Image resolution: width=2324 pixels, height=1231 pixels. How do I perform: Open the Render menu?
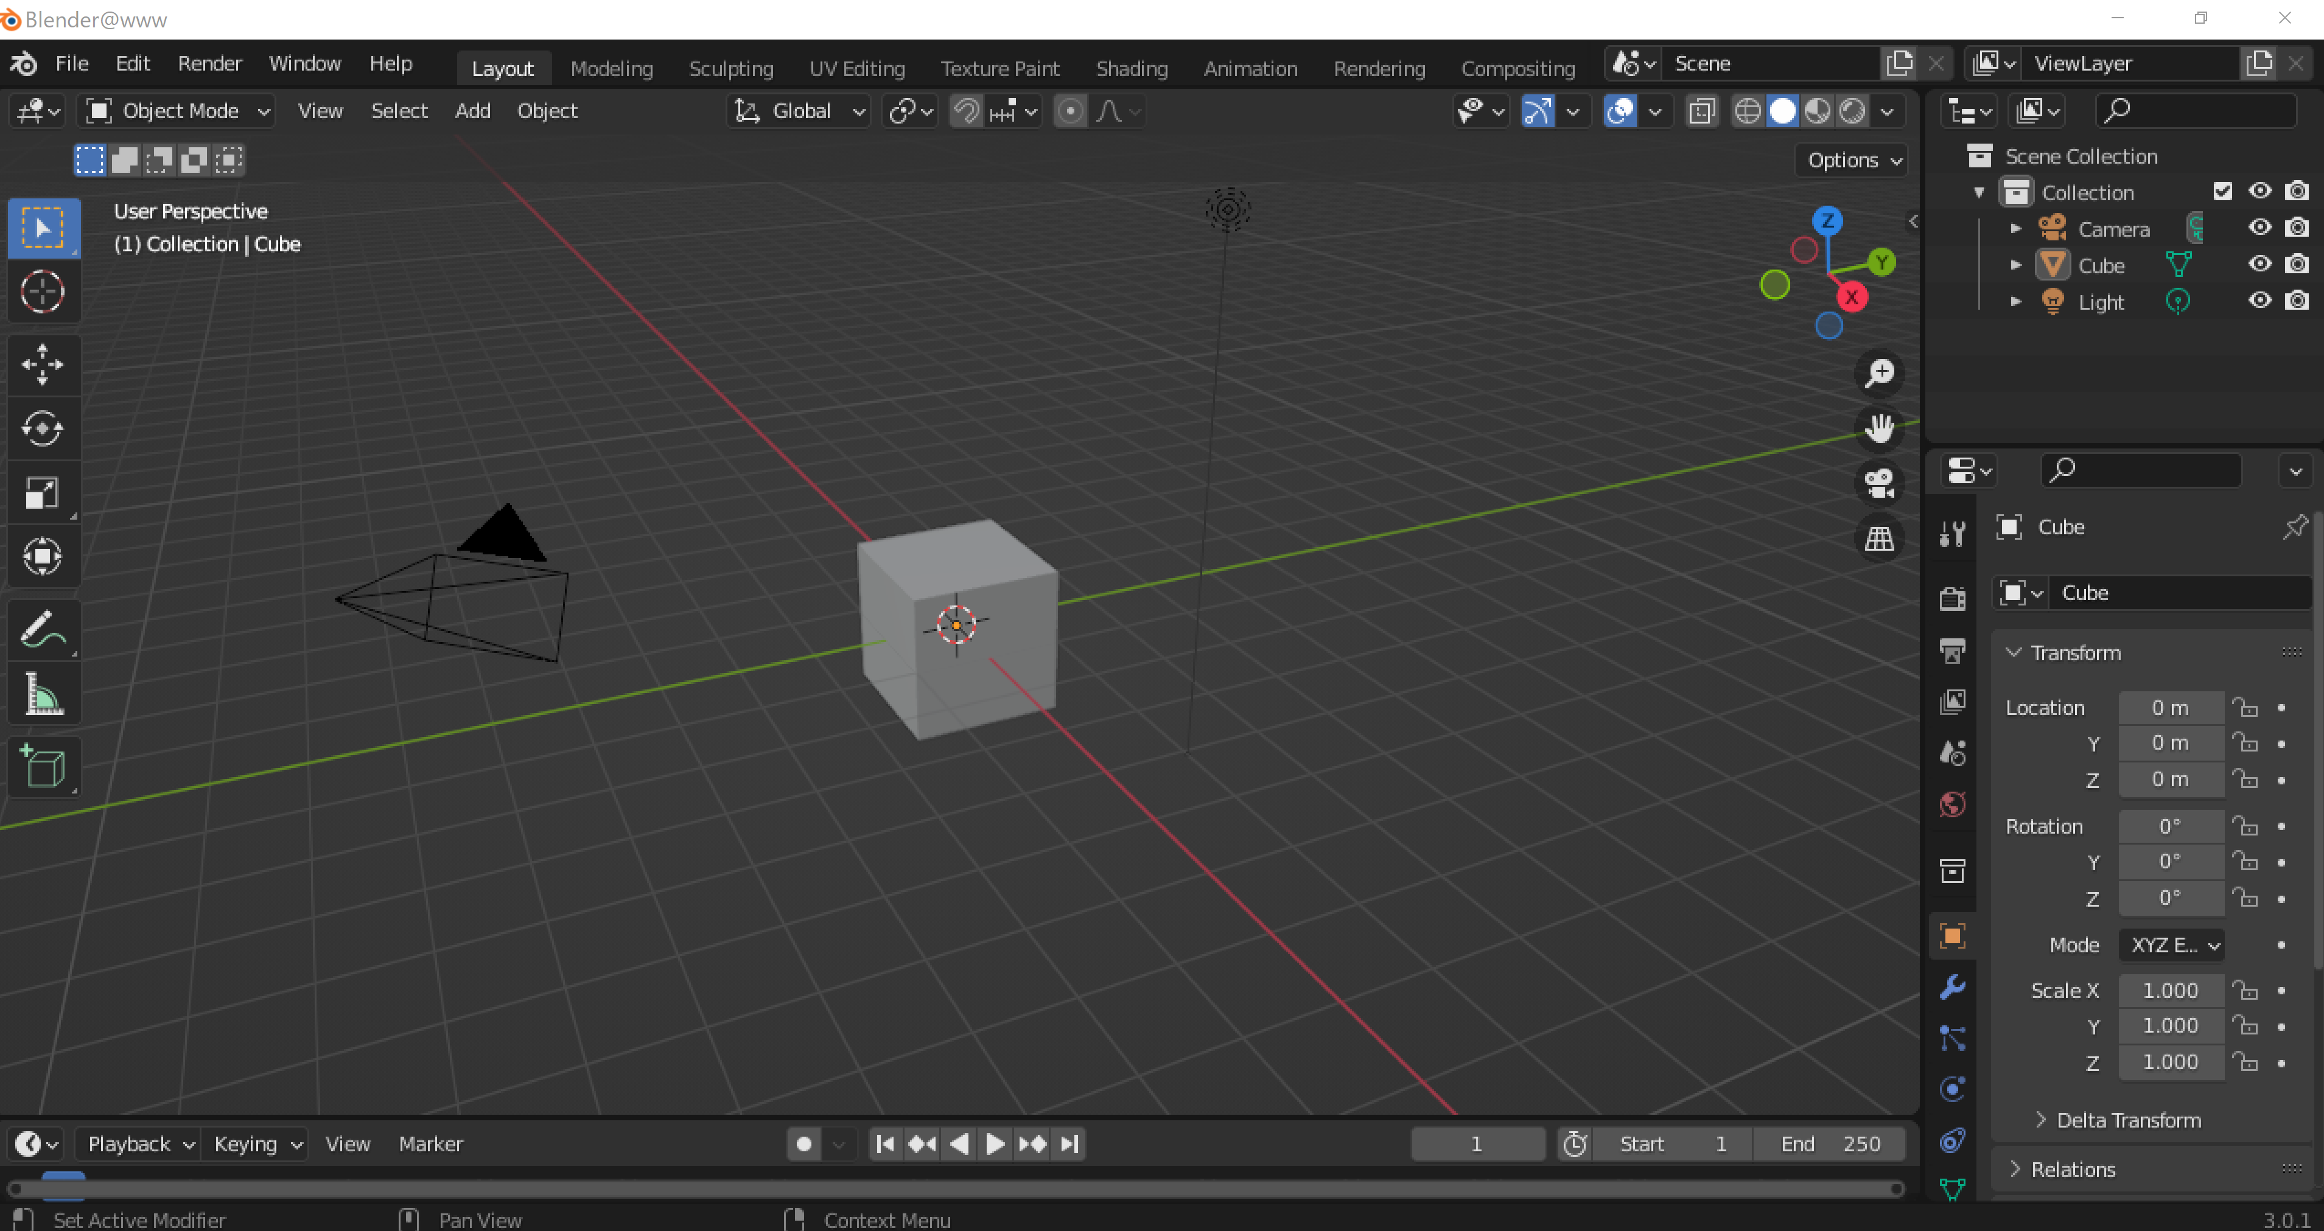point(209,63)
